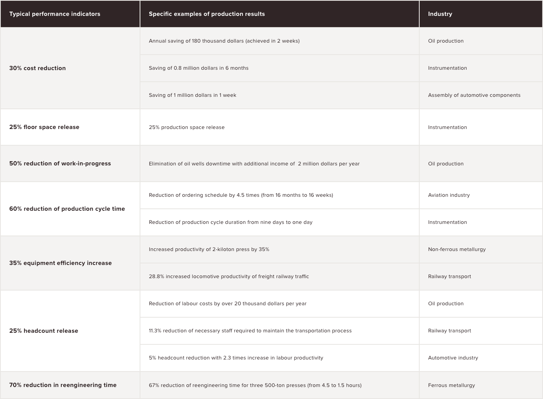
Task: Select the 'Automotive industry' cell
Action: [453, 358]
